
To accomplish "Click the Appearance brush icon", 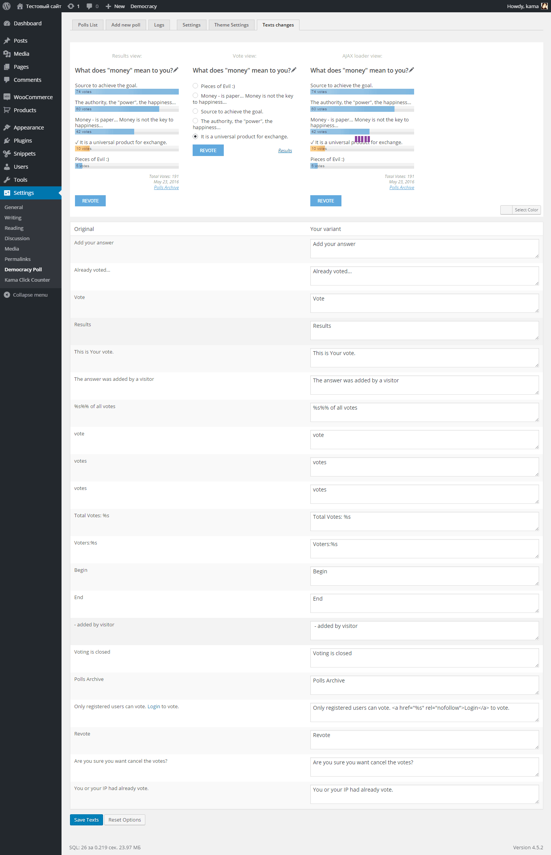I will (7, 128).
